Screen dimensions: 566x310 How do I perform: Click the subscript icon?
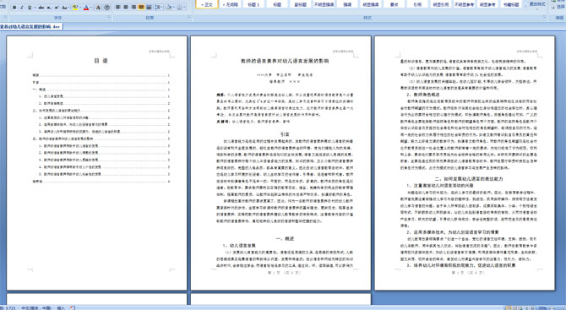[49, 8]
